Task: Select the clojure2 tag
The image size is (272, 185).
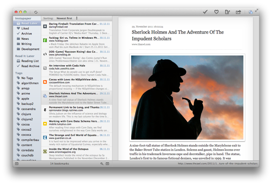Action: pos(27,119)
